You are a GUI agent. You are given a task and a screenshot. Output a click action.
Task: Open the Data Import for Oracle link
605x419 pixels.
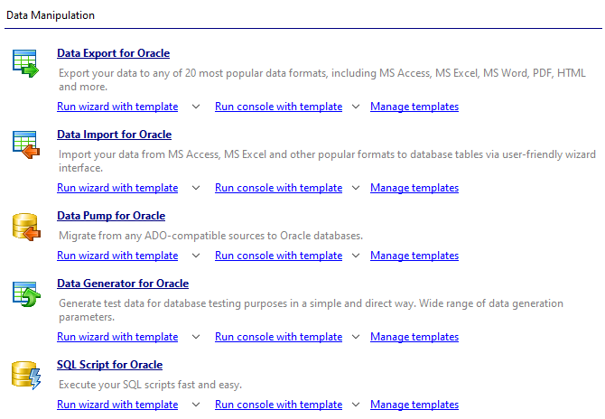coord(114,135)
